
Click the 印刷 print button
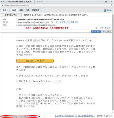click(27, 10)
